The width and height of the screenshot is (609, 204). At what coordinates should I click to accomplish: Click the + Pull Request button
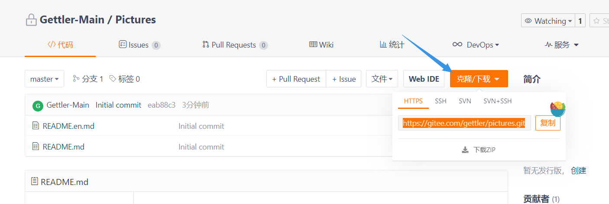point(296,79)
